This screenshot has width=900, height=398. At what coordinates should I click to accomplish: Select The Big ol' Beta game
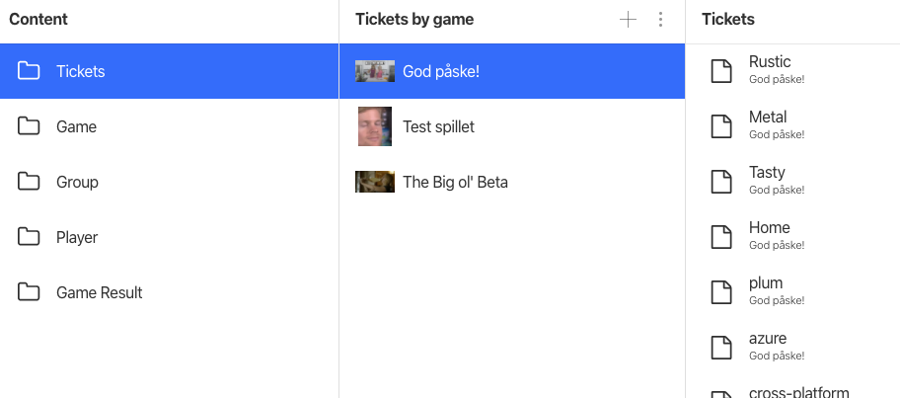(455, 182)
